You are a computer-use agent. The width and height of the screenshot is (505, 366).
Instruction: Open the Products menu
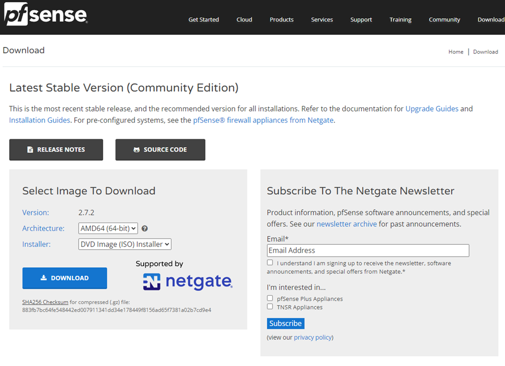[x=282, y=20]
